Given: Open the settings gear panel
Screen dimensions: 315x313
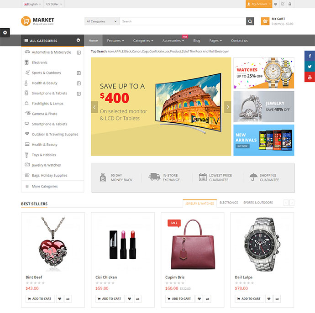Looking at the screenshot, I should pyautogui.click(x=5, y=32).
